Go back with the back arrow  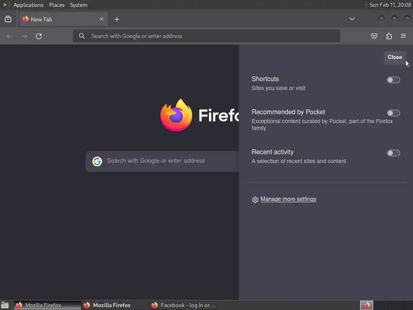click(x=10, y=36)
